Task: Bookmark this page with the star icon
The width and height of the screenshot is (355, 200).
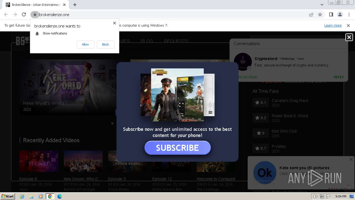Action: tap(320, 14)
